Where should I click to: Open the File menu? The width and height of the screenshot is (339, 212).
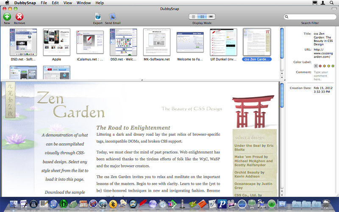point(44,3)
